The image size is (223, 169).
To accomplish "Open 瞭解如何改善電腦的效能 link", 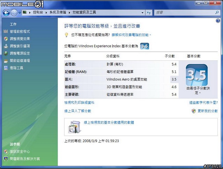I will tap(130, 35).
